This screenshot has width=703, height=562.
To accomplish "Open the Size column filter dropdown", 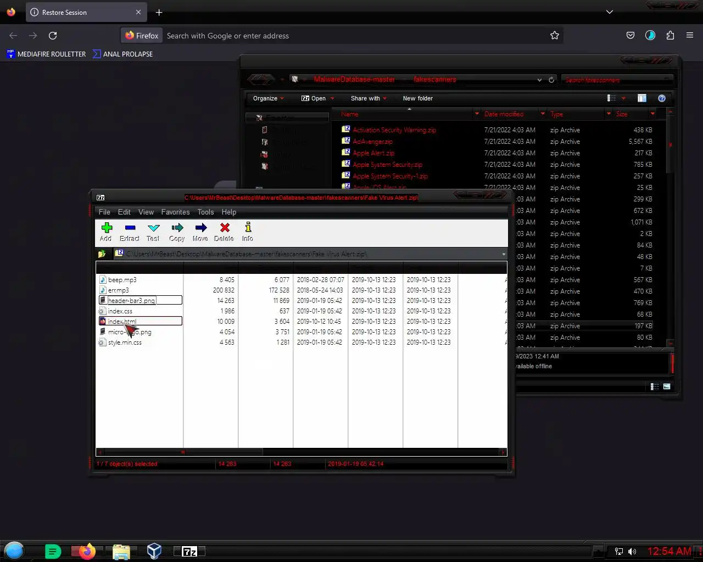I will pos(652,114).
